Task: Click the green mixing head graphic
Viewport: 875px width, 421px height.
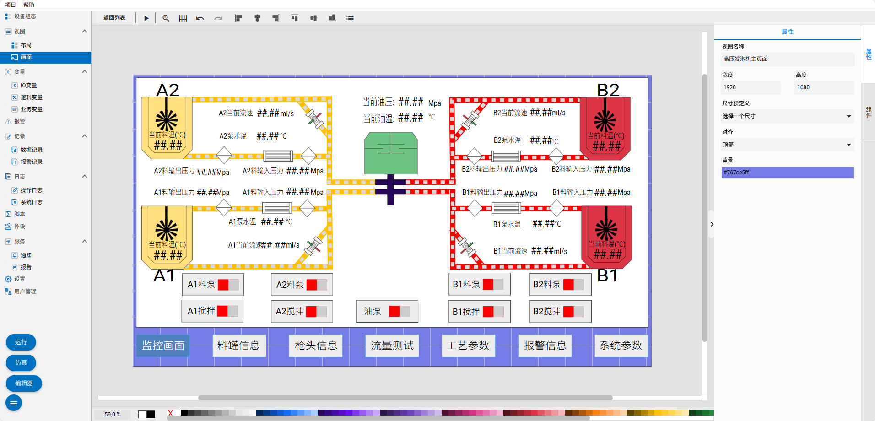Action: (x=391, y=153)
